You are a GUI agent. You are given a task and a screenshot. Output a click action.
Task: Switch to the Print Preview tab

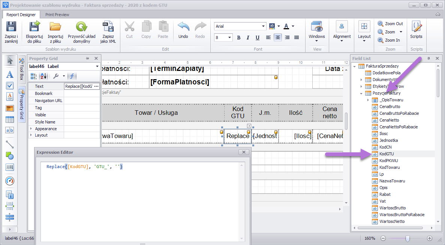tap(57, 15)
